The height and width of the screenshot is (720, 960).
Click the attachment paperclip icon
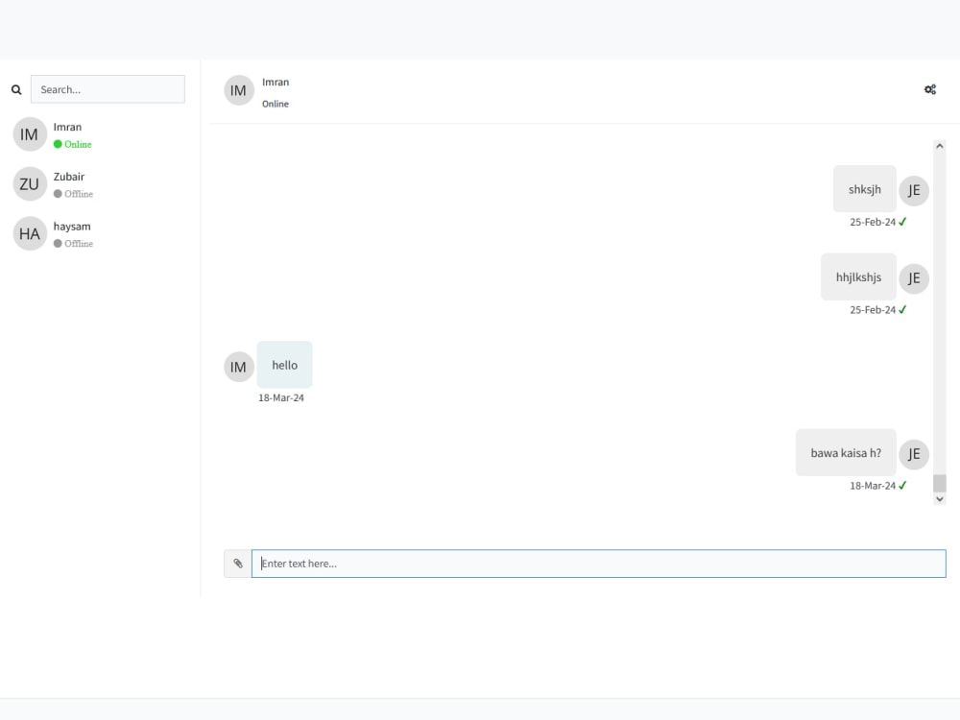[237, 564]
